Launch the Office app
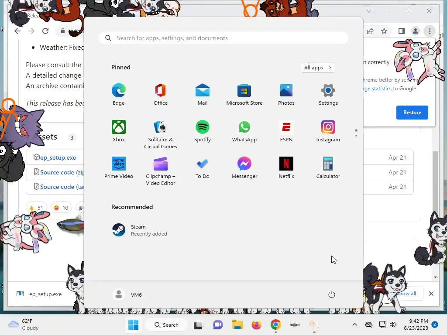The height and width of the screenshot is (335, 447). pyautogui.click(x=161, y=94)
